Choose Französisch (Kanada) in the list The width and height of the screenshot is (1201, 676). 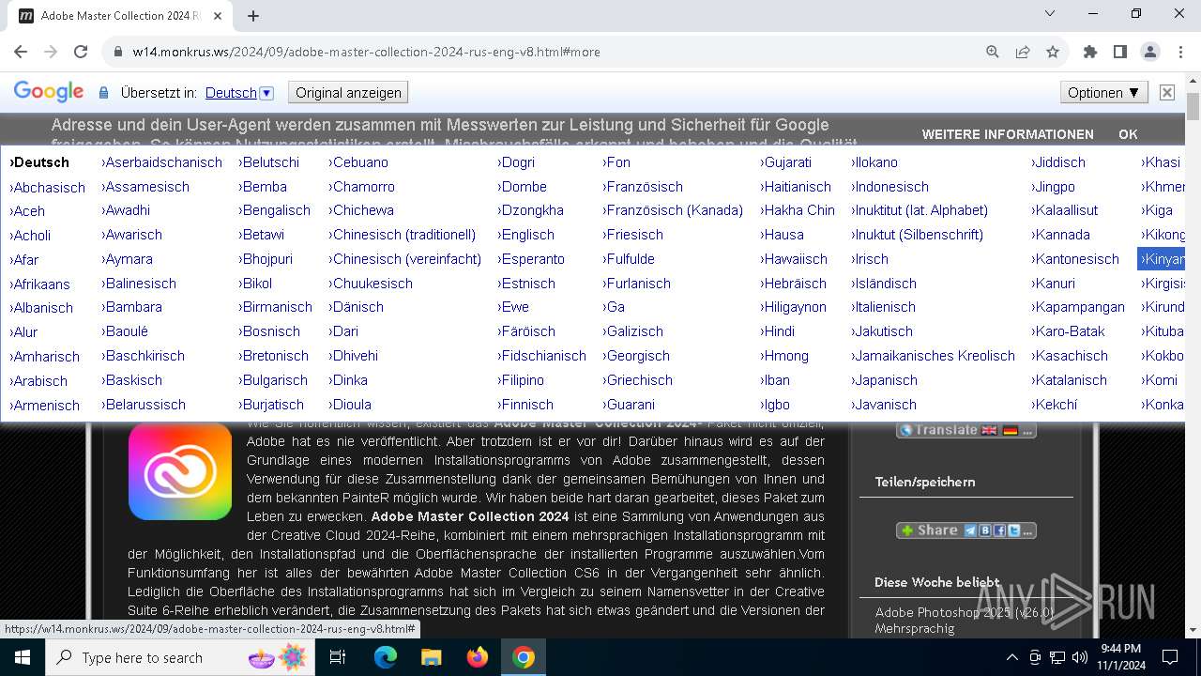(x=673, y=210)
